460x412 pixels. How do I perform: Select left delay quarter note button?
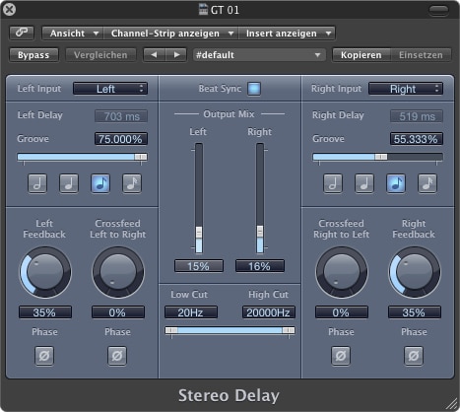69,183
